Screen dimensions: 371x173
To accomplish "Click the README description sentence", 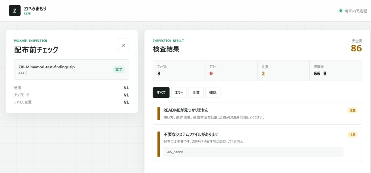I will (x=214, y=117).
